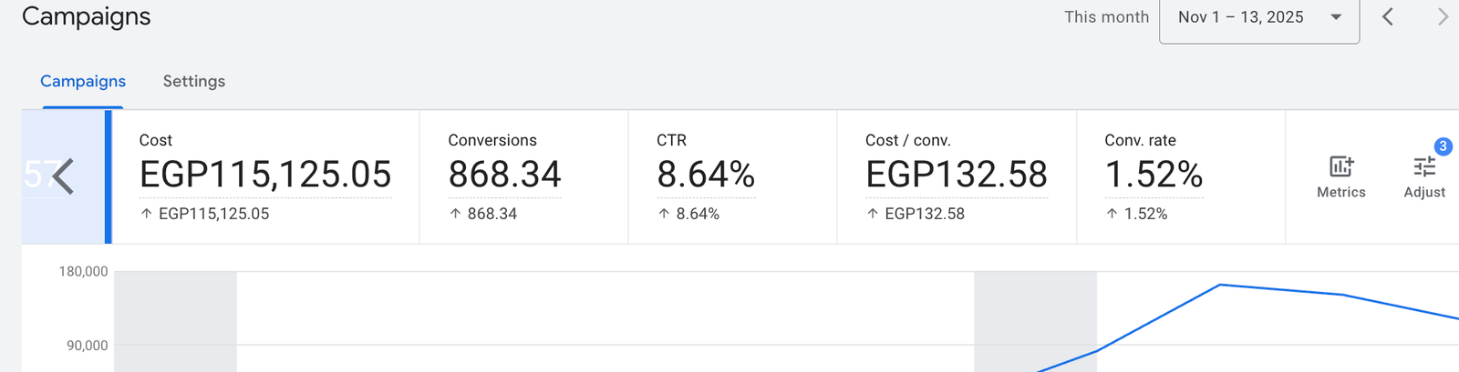Click the up arrow beside 868.34 comparison
The width and height of the screenshot is (1459, 372).
pyautogui.click(x=456, y=214)
